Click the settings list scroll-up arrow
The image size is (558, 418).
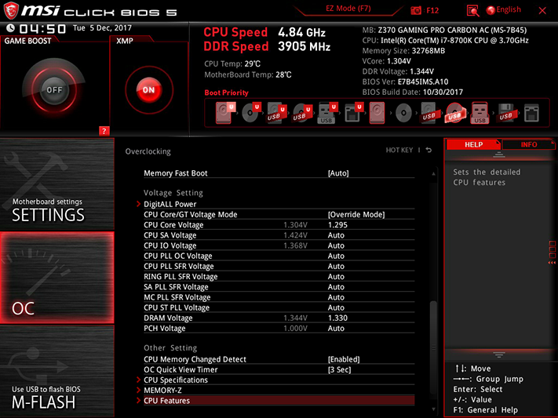pos(433,173)
